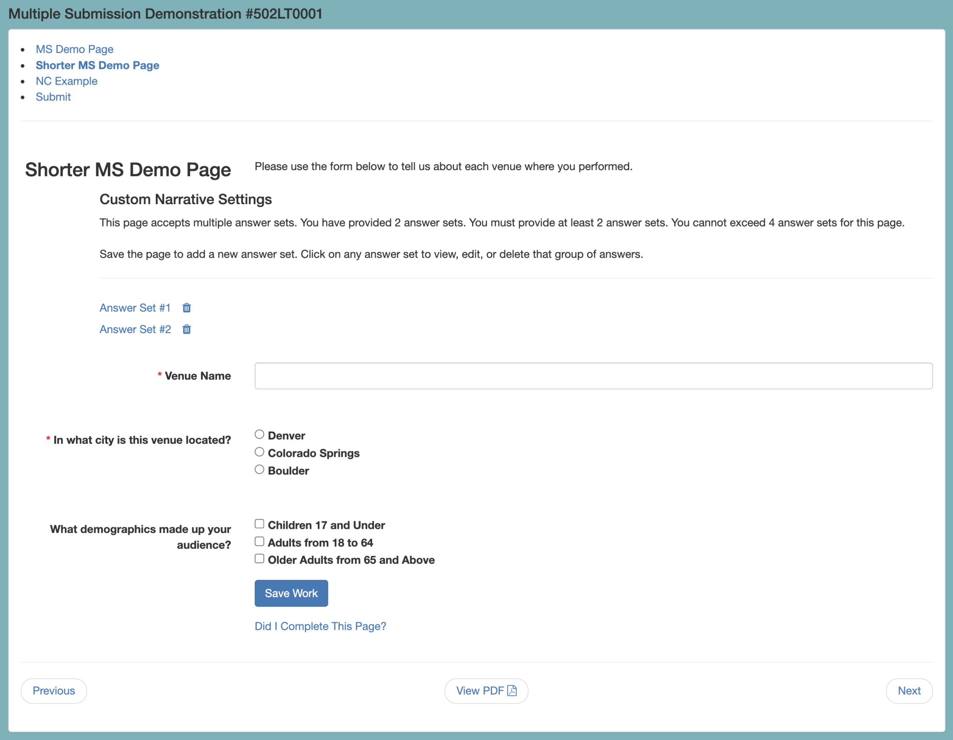Select Boulder as the venue city
Image resolution: width=953 pixels, height=740 pixels.
pyautogui.click(x=260, y=469)
